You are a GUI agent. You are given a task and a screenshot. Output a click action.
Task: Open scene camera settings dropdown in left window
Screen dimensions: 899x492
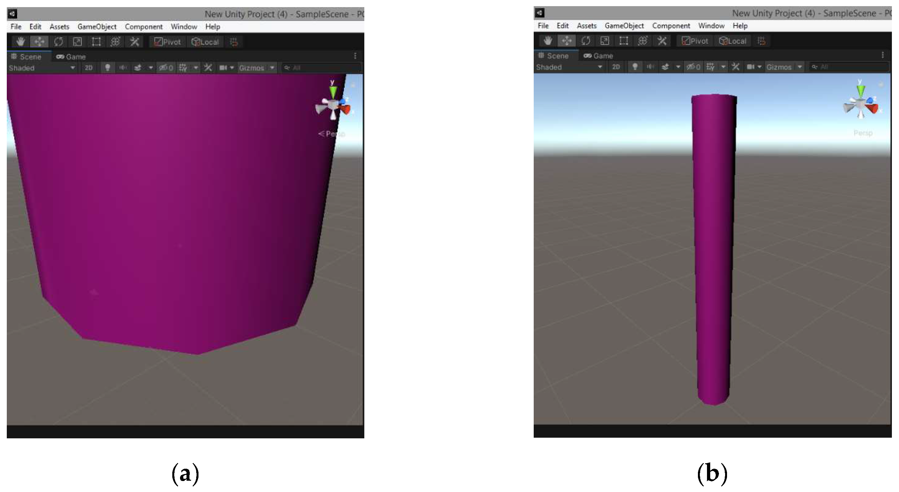click(x=226, y=68)
